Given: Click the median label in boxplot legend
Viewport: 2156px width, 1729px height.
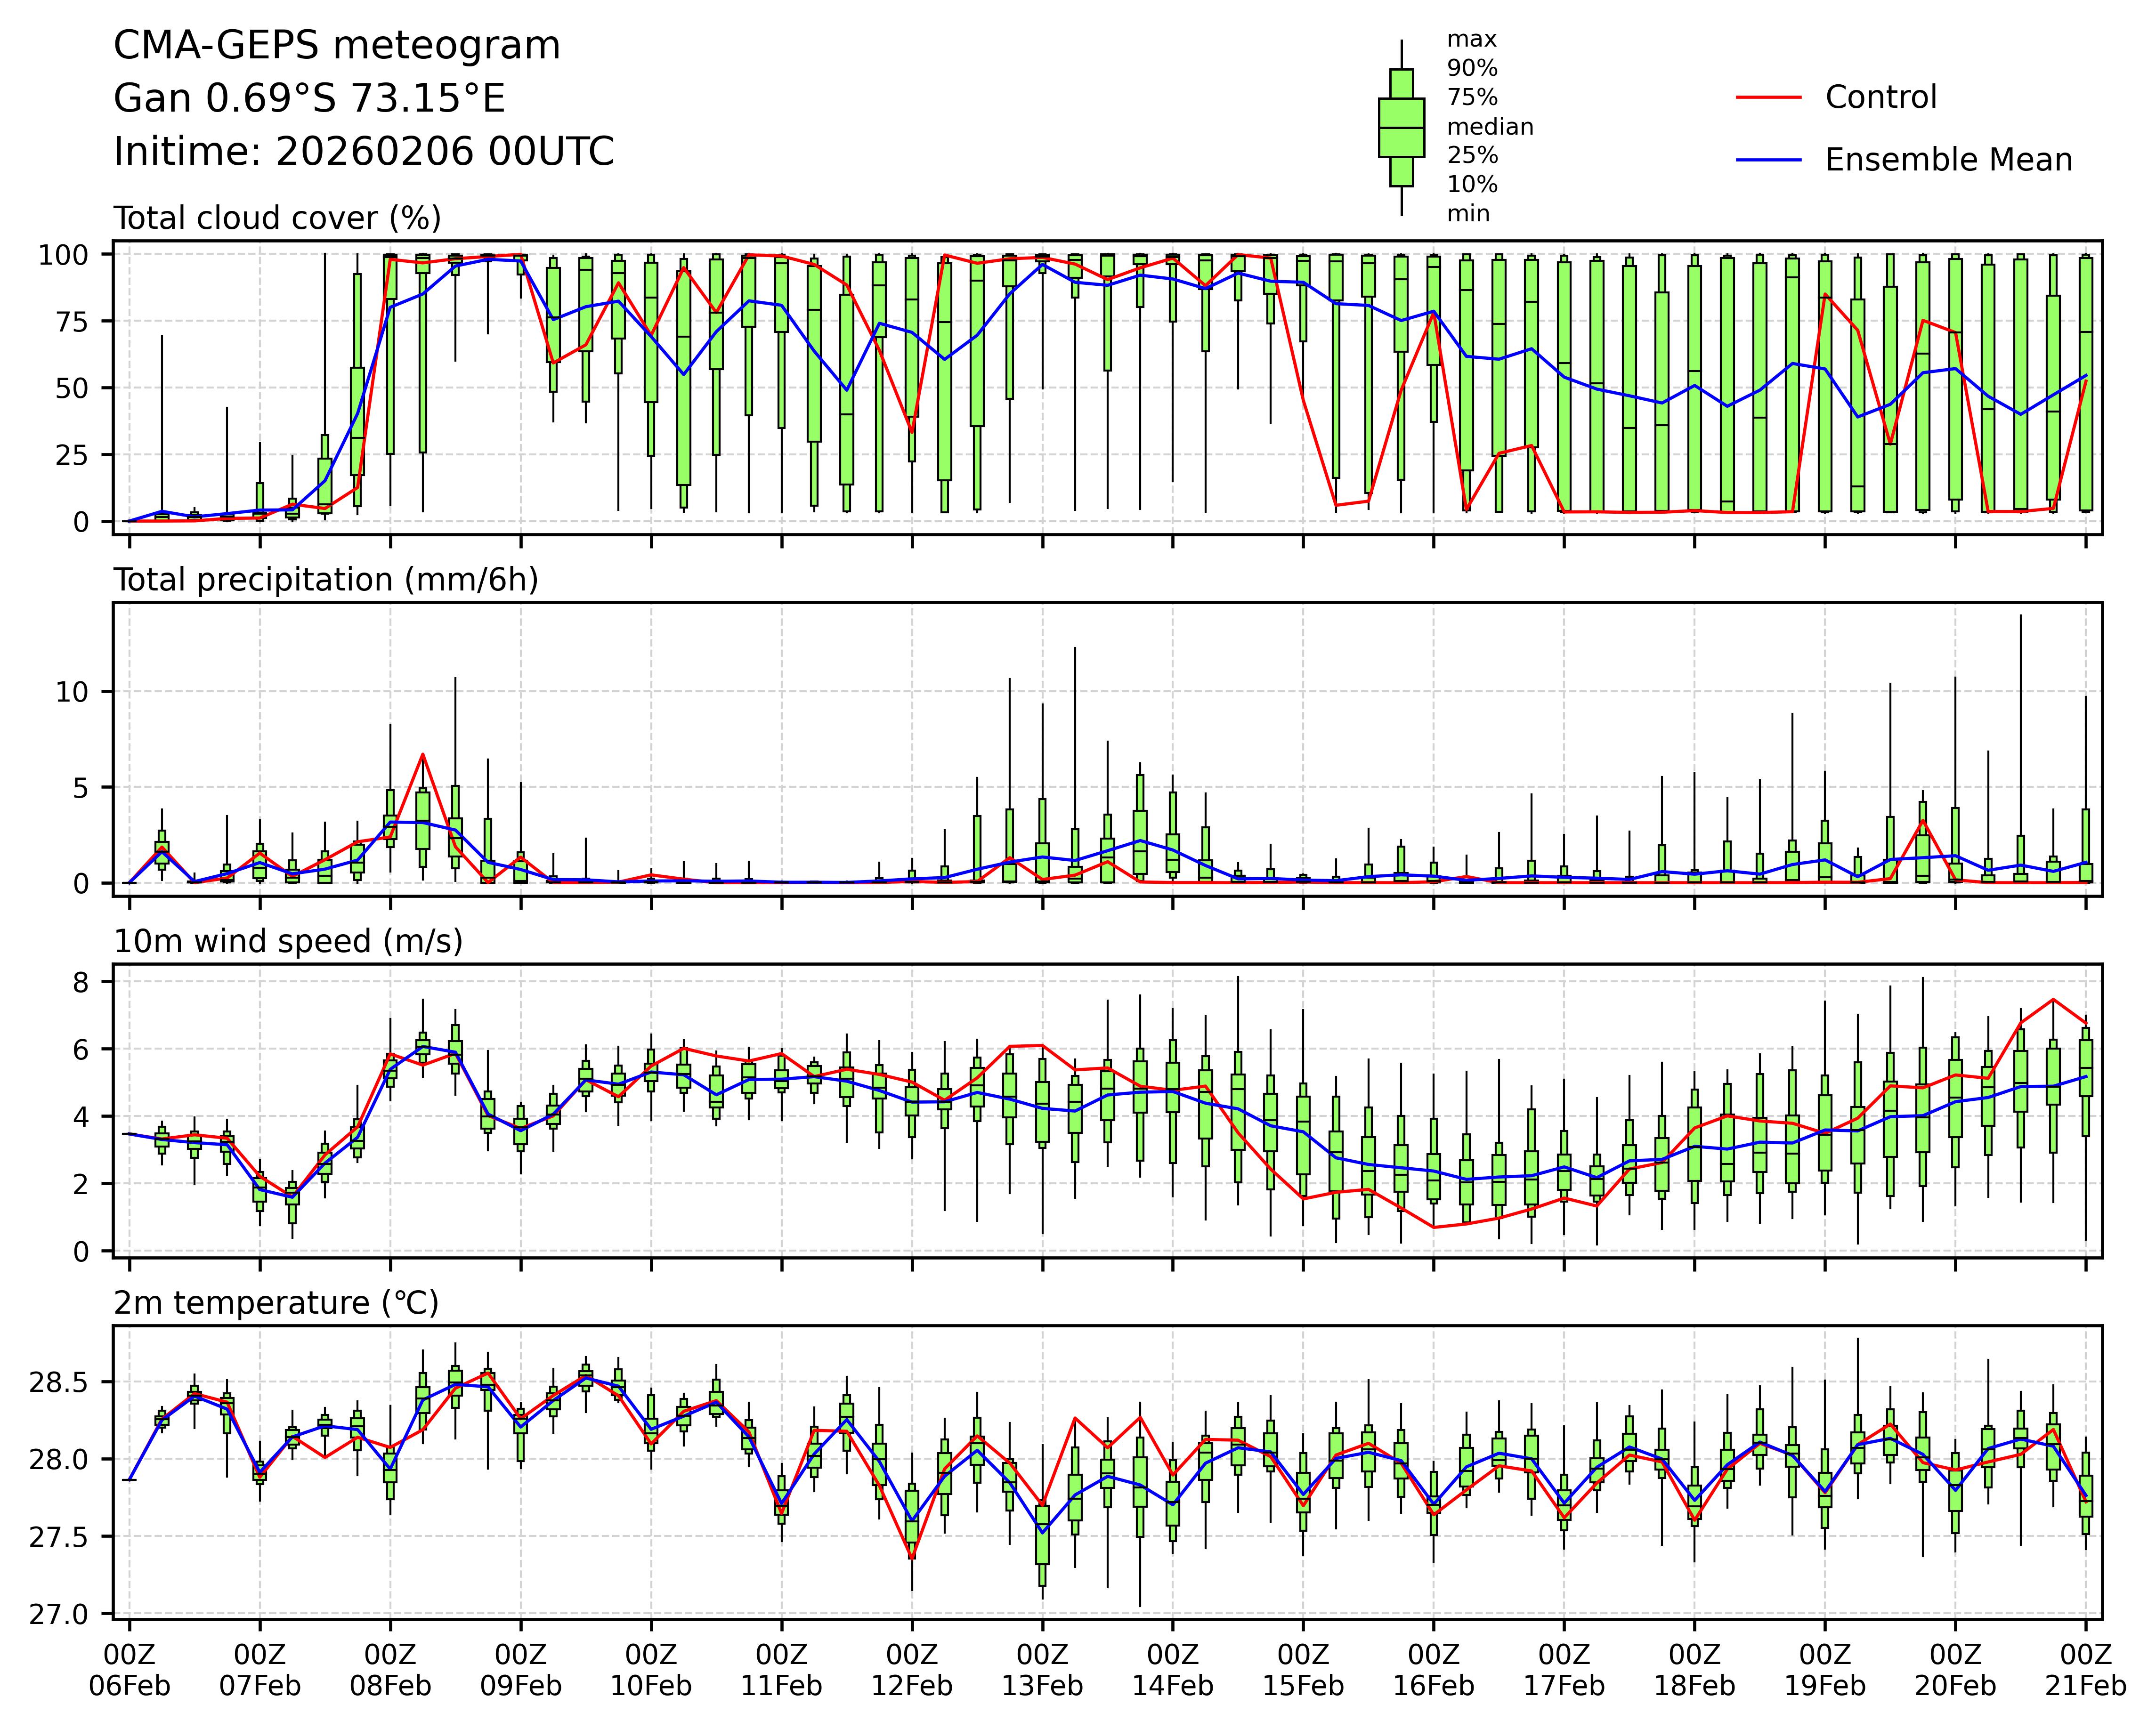Looking at the screenshot, I should click(1490, 127).
